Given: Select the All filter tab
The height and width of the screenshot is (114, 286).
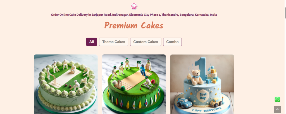Looking at the screenshot, I should point(91,42).
